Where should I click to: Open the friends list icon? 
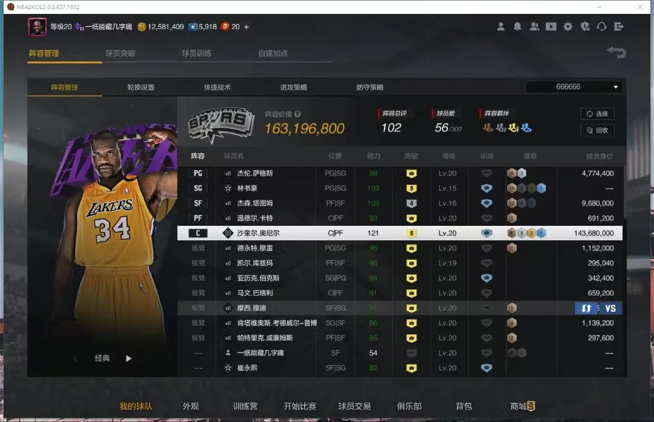point(534,27)
